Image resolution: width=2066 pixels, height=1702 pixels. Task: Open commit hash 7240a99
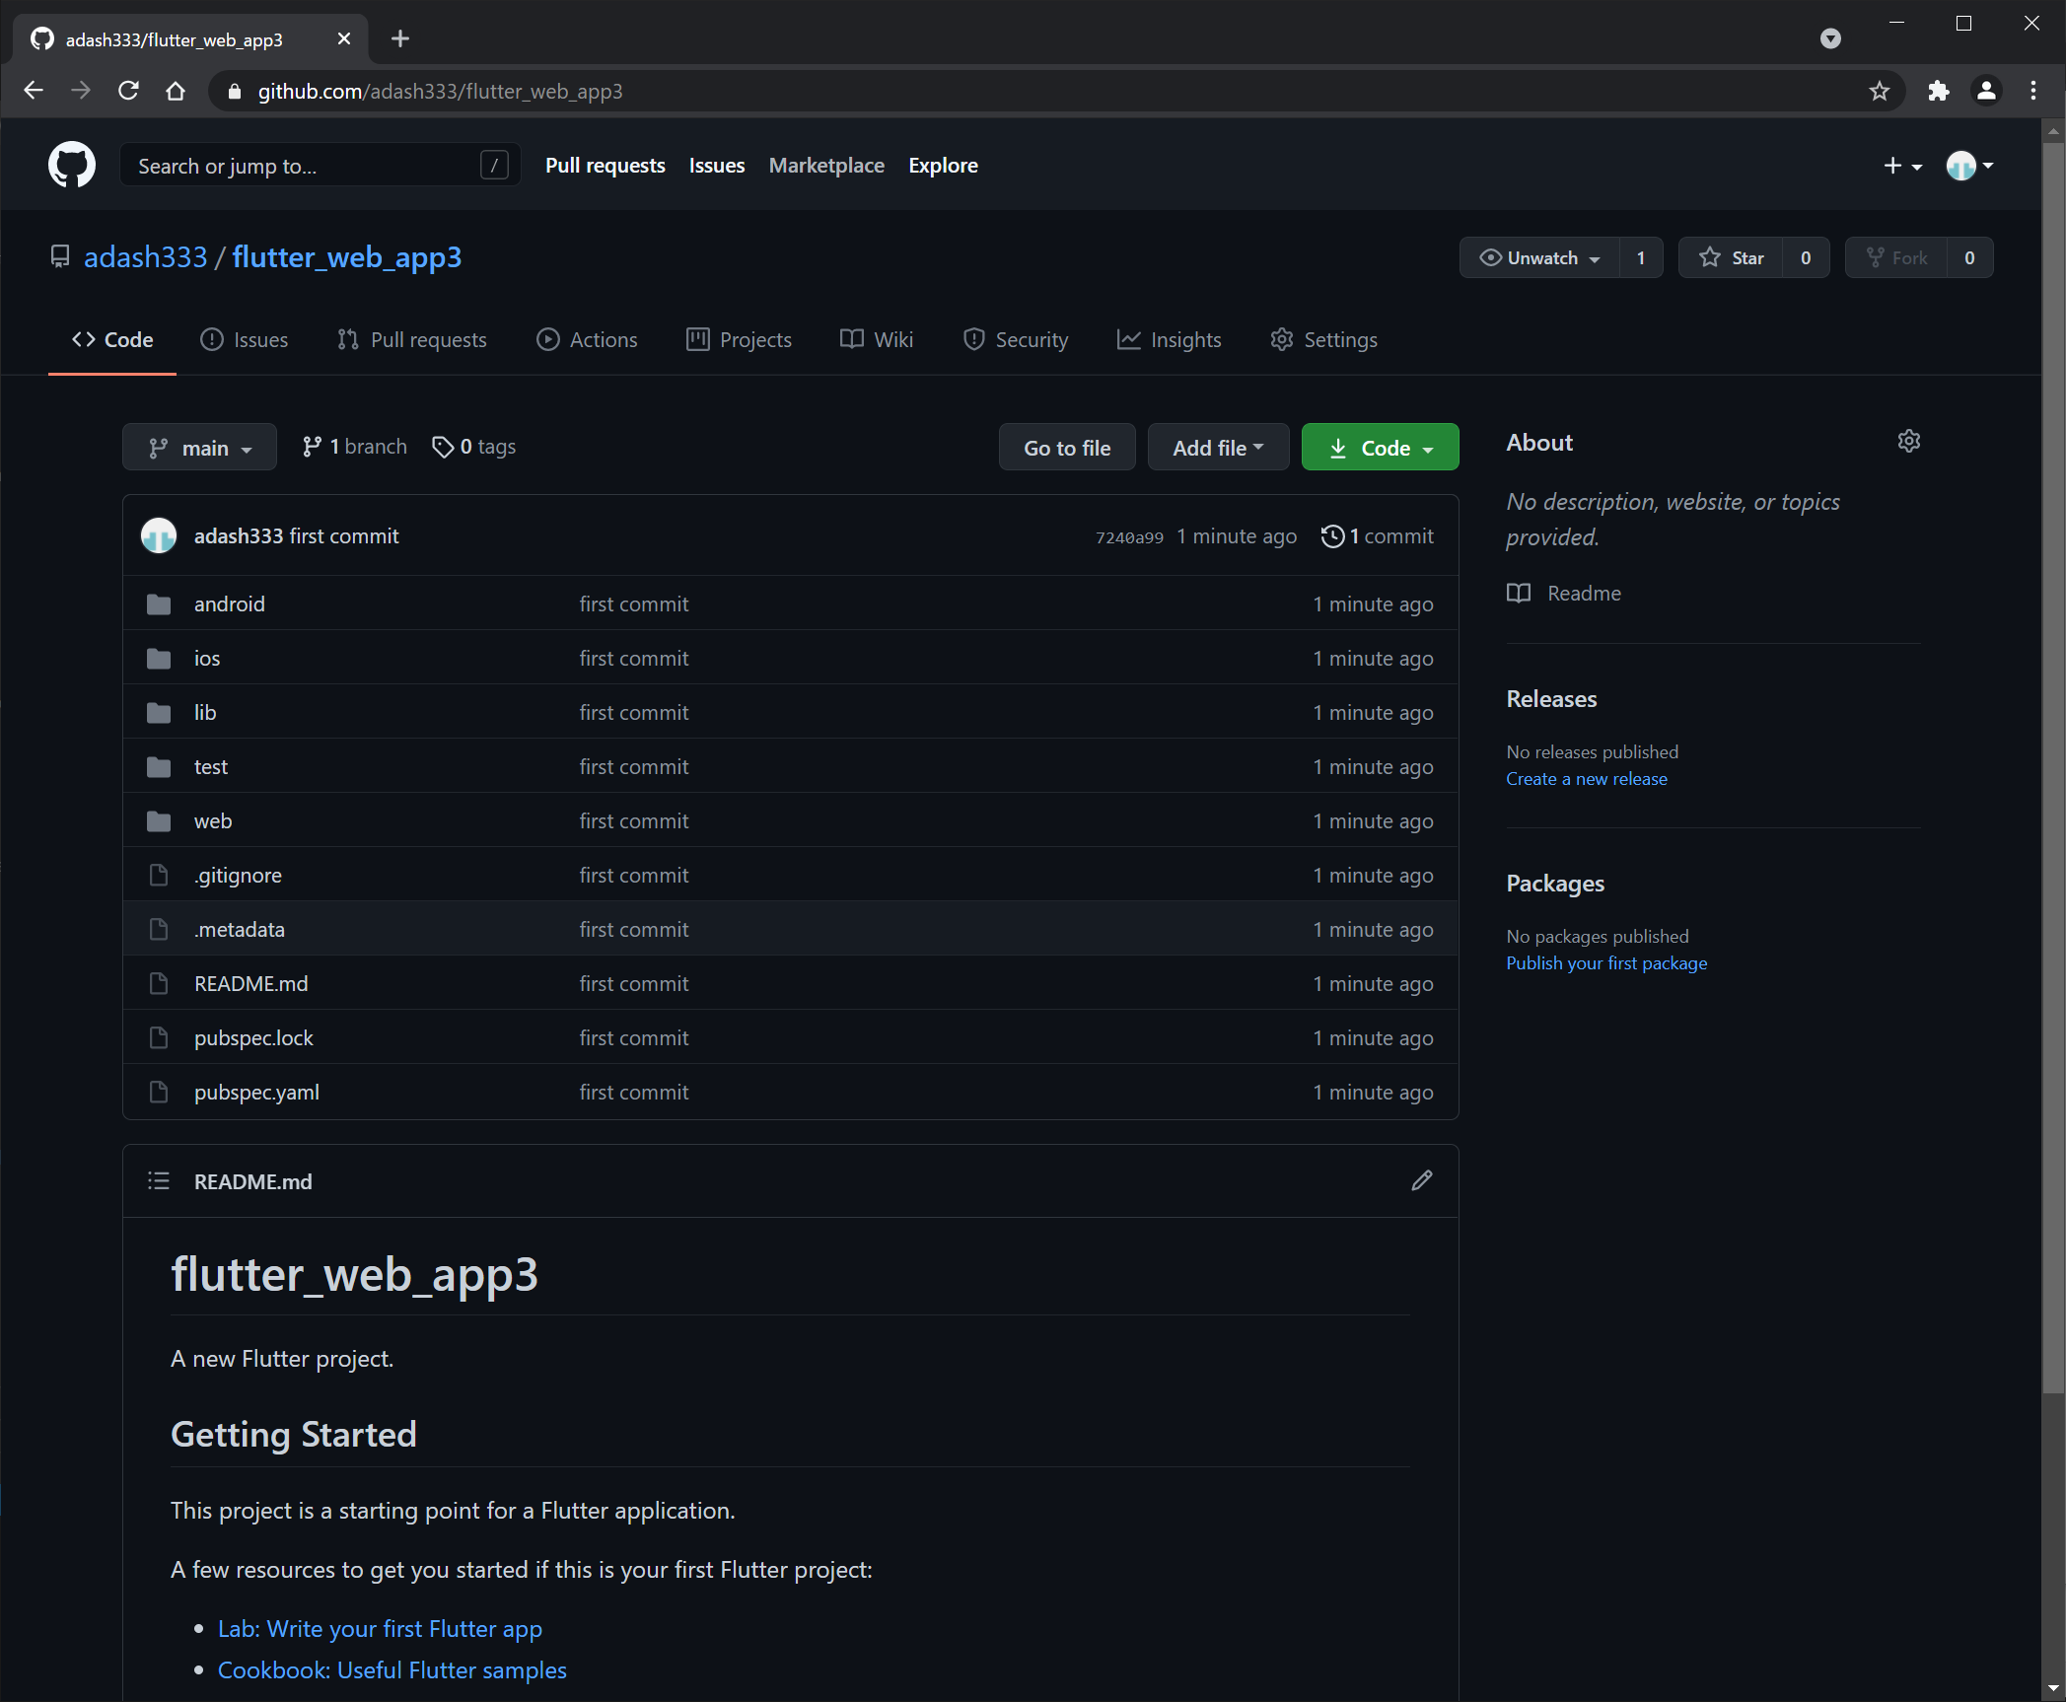tap(1129, 537)
